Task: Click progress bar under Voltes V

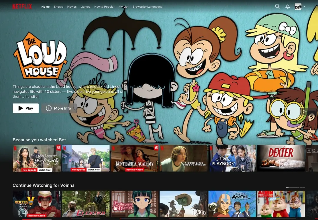Action: coord(37,219)
